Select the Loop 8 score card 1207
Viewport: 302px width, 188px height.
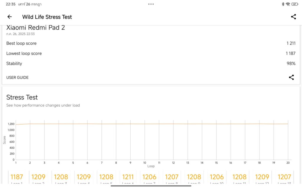172,177
